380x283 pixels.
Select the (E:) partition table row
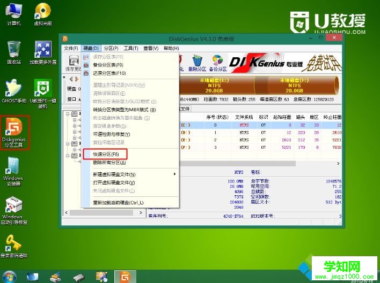pos(260,140)
